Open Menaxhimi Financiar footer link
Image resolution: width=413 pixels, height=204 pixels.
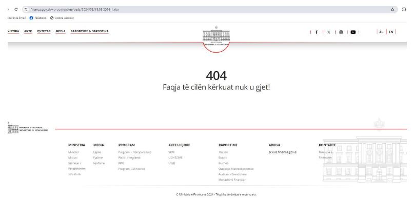[x=232, y=180]
